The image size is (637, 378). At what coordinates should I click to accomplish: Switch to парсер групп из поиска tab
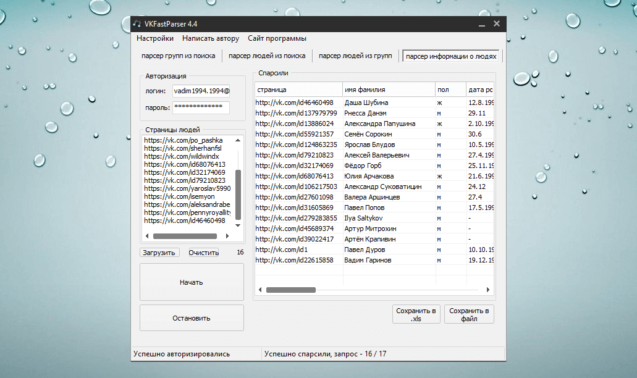tap(178, 56)
